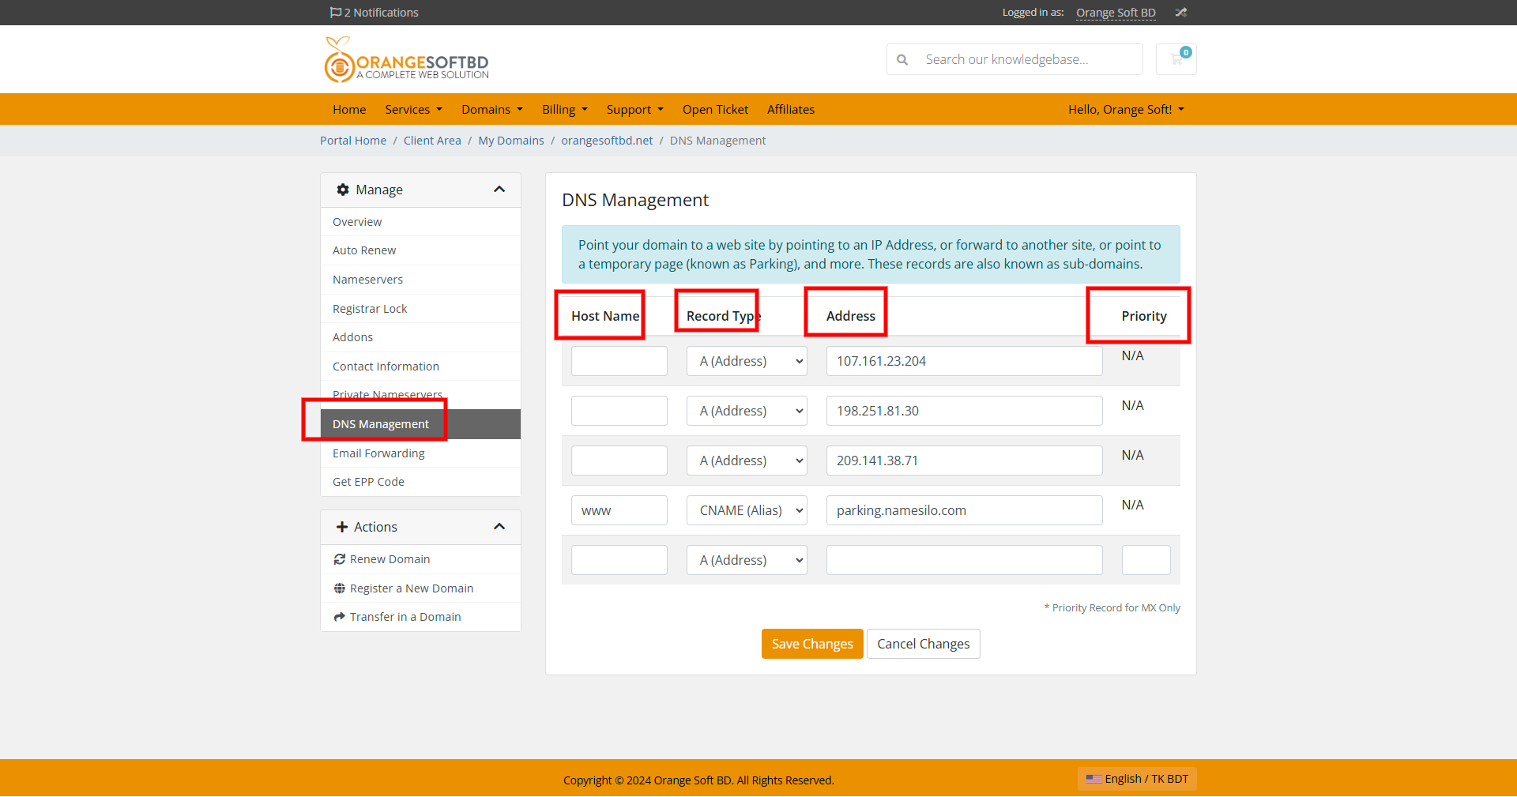This screenshot has width=1517, height=797.
Task: Click the gear icon on the Manage panel
Action: tap(342, 190)
